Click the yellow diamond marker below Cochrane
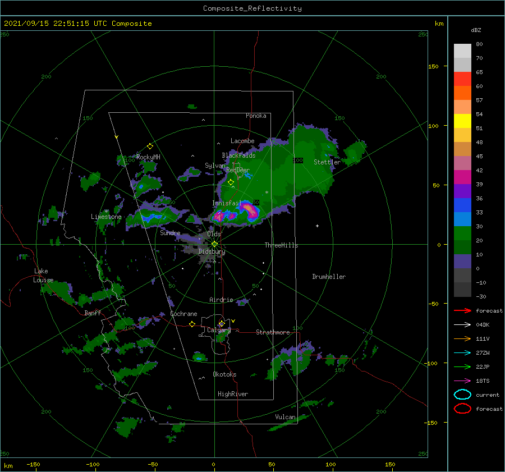Screen dimensions: 505x472 point(192,324)
